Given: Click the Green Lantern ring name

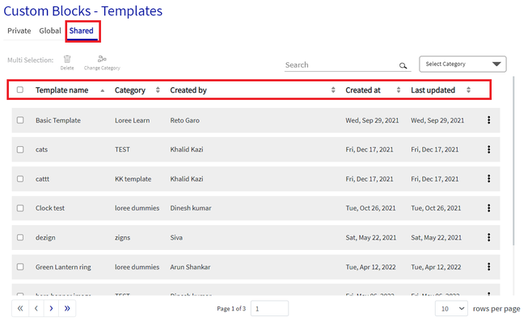Looking at the screenshot, I should point(63,267).
